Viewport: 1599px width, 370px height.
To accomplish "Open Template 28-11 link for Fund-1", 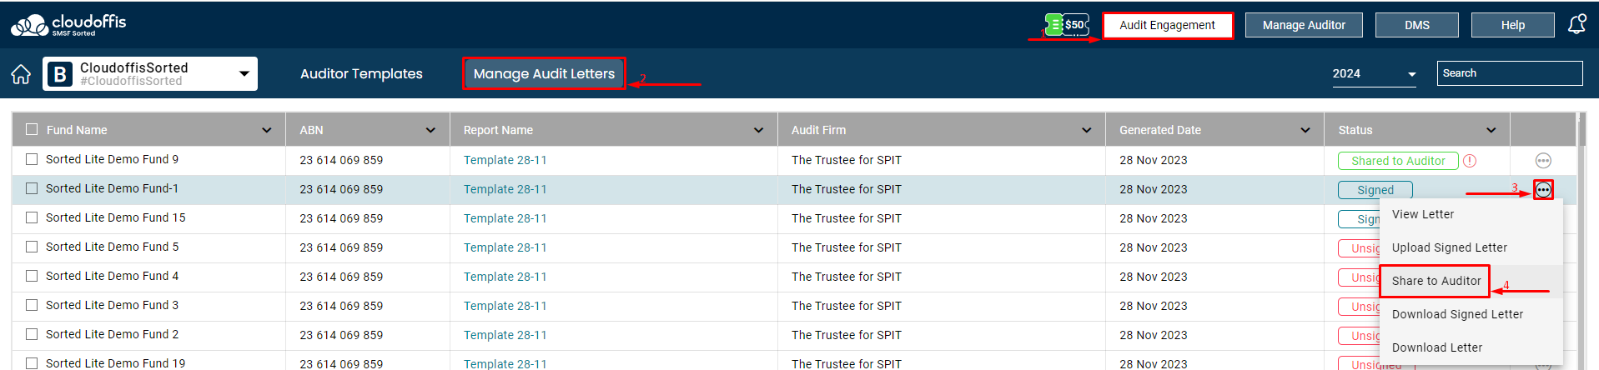I will [x=505, y=189].
